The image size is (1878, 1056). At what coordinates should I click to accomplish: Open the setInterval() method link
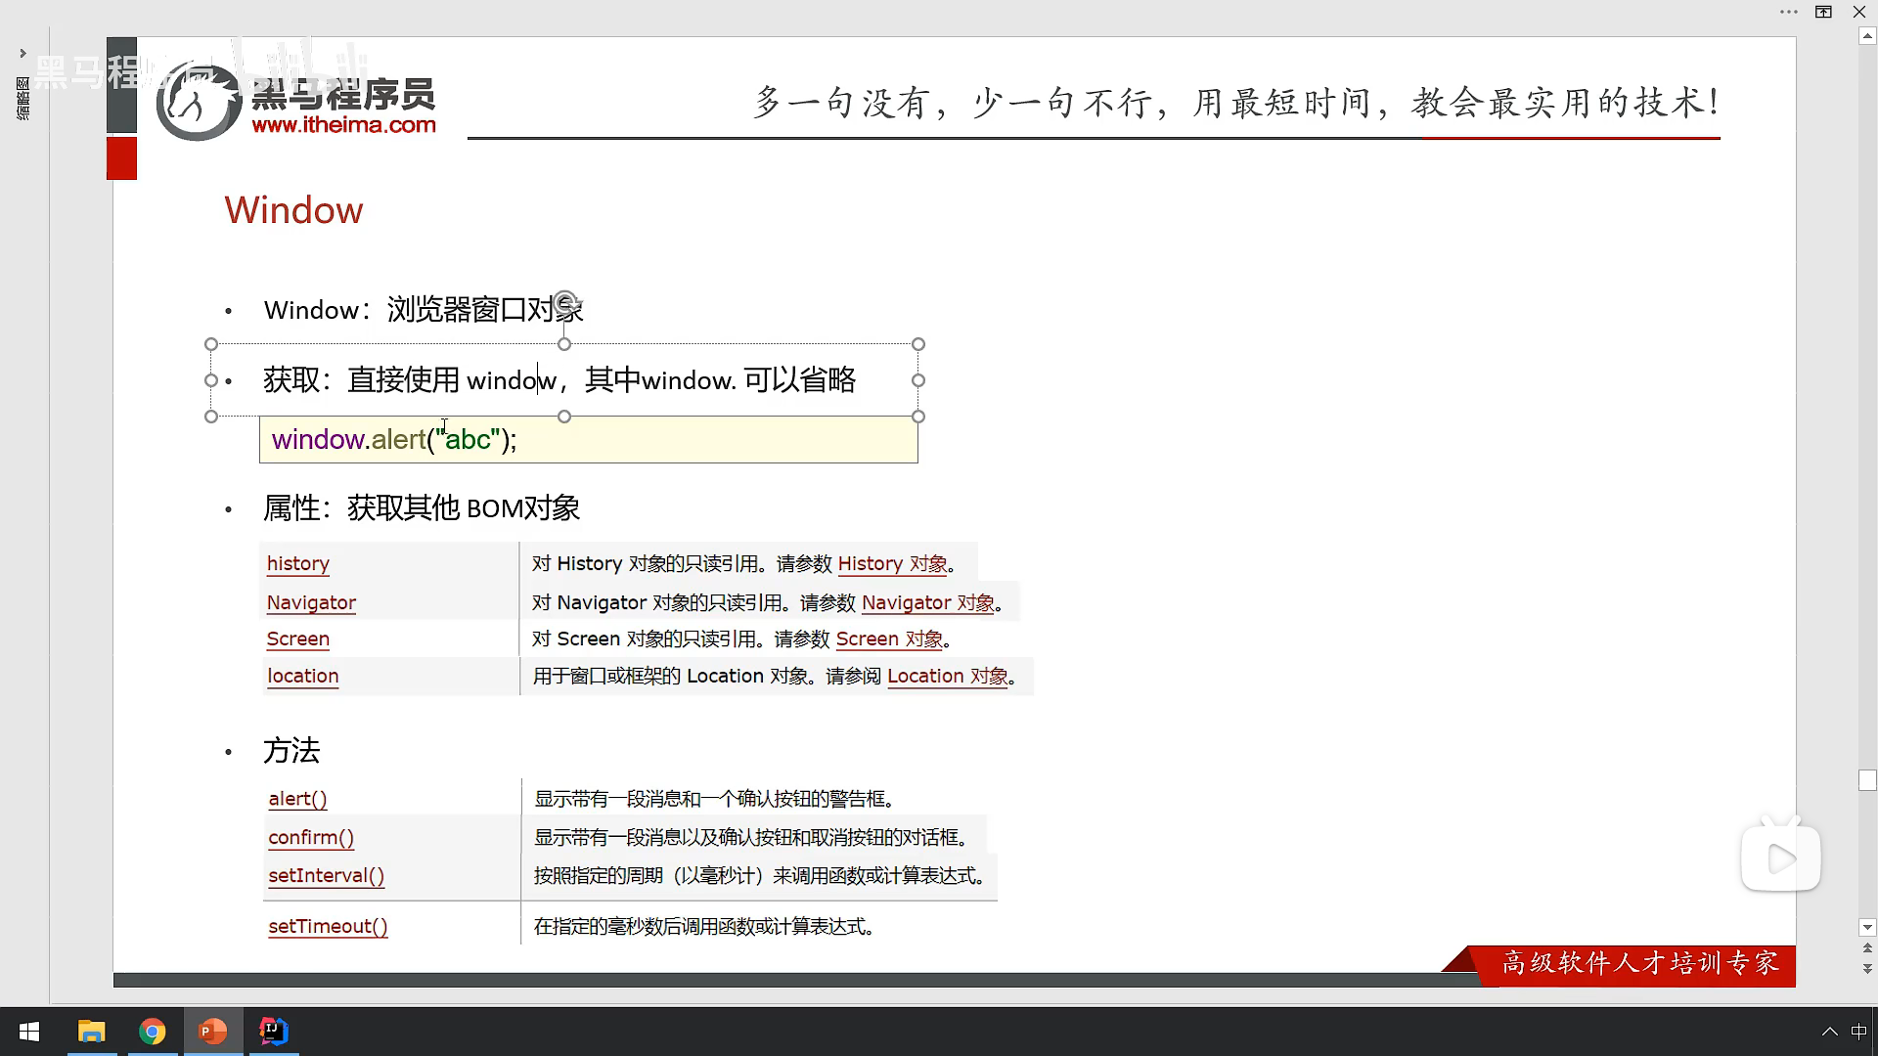click(x=326, y=875)
